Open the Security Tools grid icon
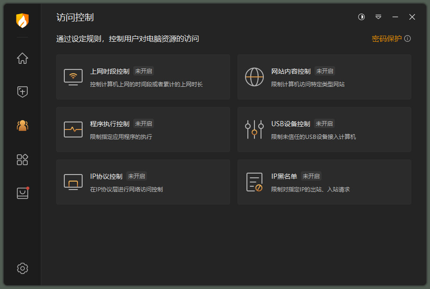 23,160
